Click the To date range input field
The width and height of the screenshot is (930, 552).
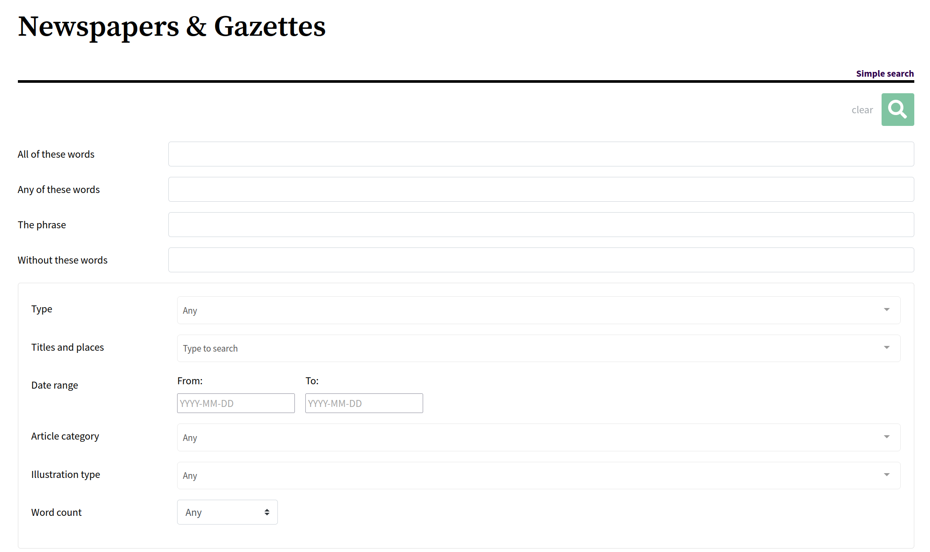click(363, 403)
